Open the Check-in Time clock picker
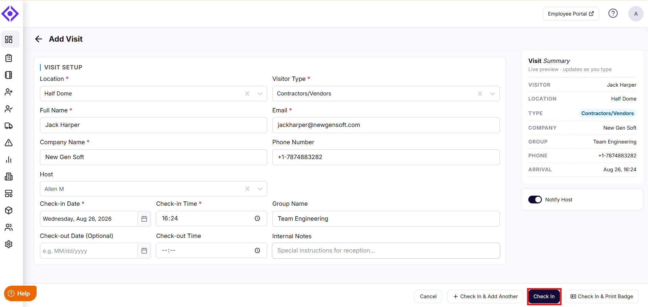The height and width of the screenshot is (307, 648). point(257,219)
